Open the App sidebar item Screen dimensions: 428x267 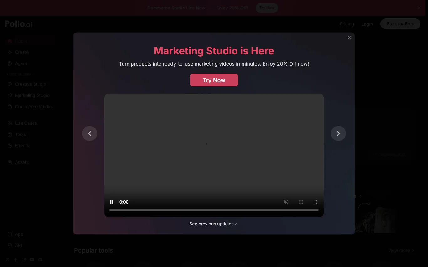(x=30, y=234)
